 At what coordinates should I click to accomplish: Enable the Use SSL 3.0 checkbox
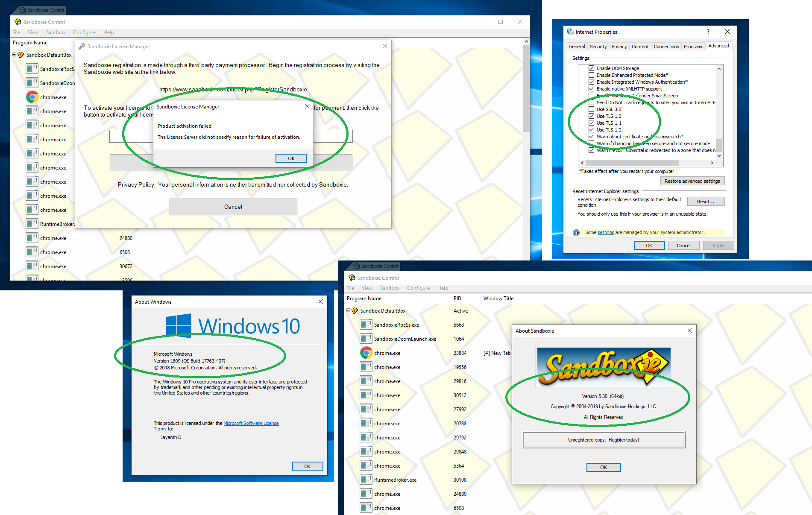coord(591,109)
